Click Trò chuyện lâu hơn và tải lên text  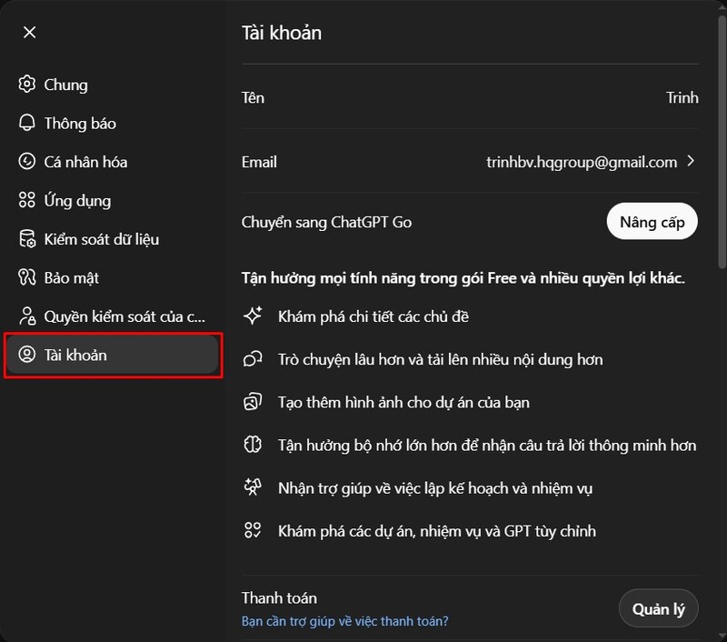441,359
